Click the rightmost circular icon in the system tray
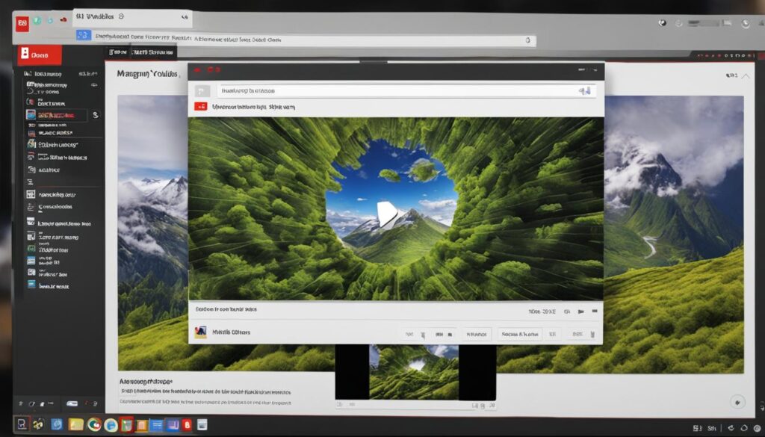The image size is (765, 437). (758, 428)
